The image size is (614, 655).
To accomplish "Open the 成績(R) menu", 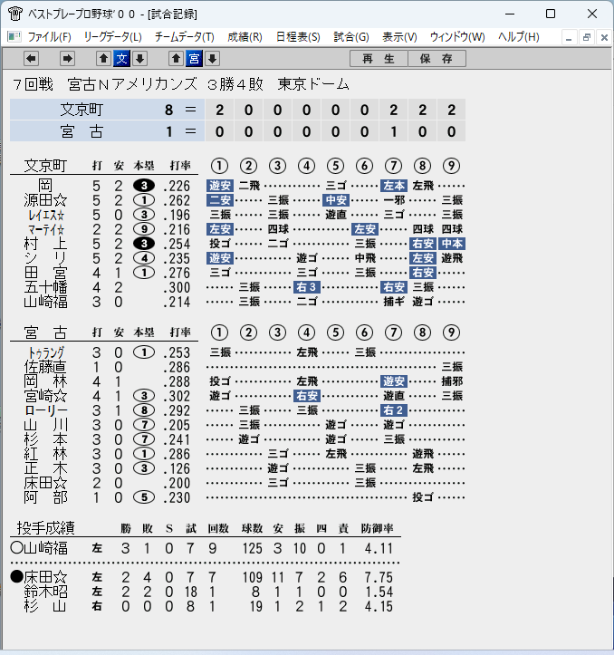I will [x=245, y=37].
